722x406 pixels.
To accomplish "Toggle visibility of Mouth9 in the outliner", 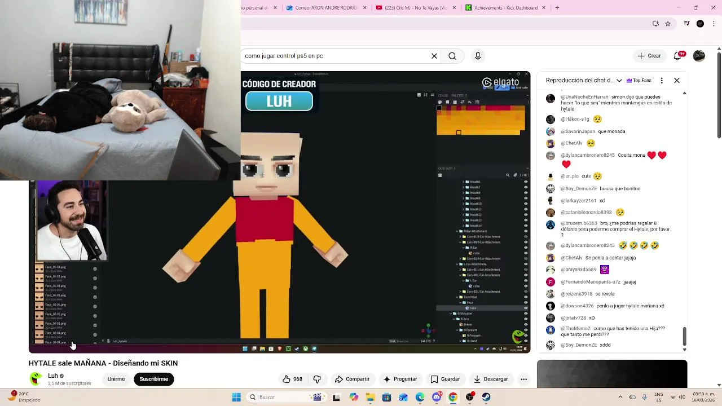I will (x=526, y=198).
